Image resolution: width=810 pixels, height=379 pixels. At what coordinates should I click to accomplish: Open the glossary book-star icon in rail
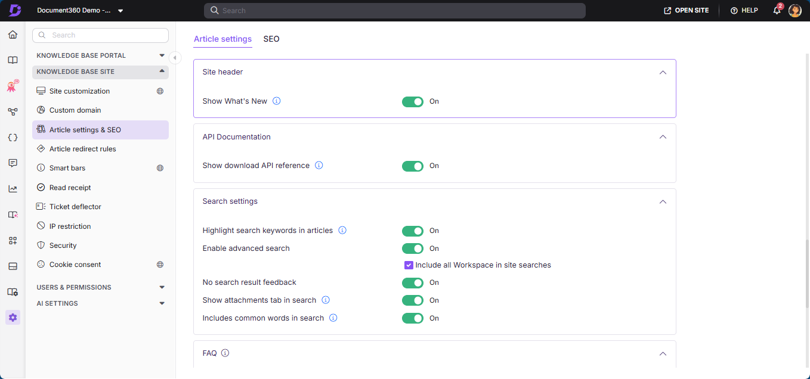coord(13,215)
